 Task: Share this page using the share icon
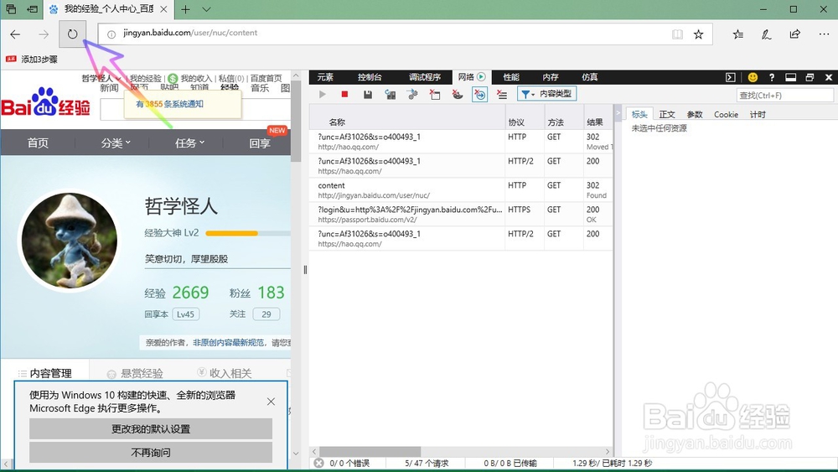pyautogui.click(x=794, y=34)
